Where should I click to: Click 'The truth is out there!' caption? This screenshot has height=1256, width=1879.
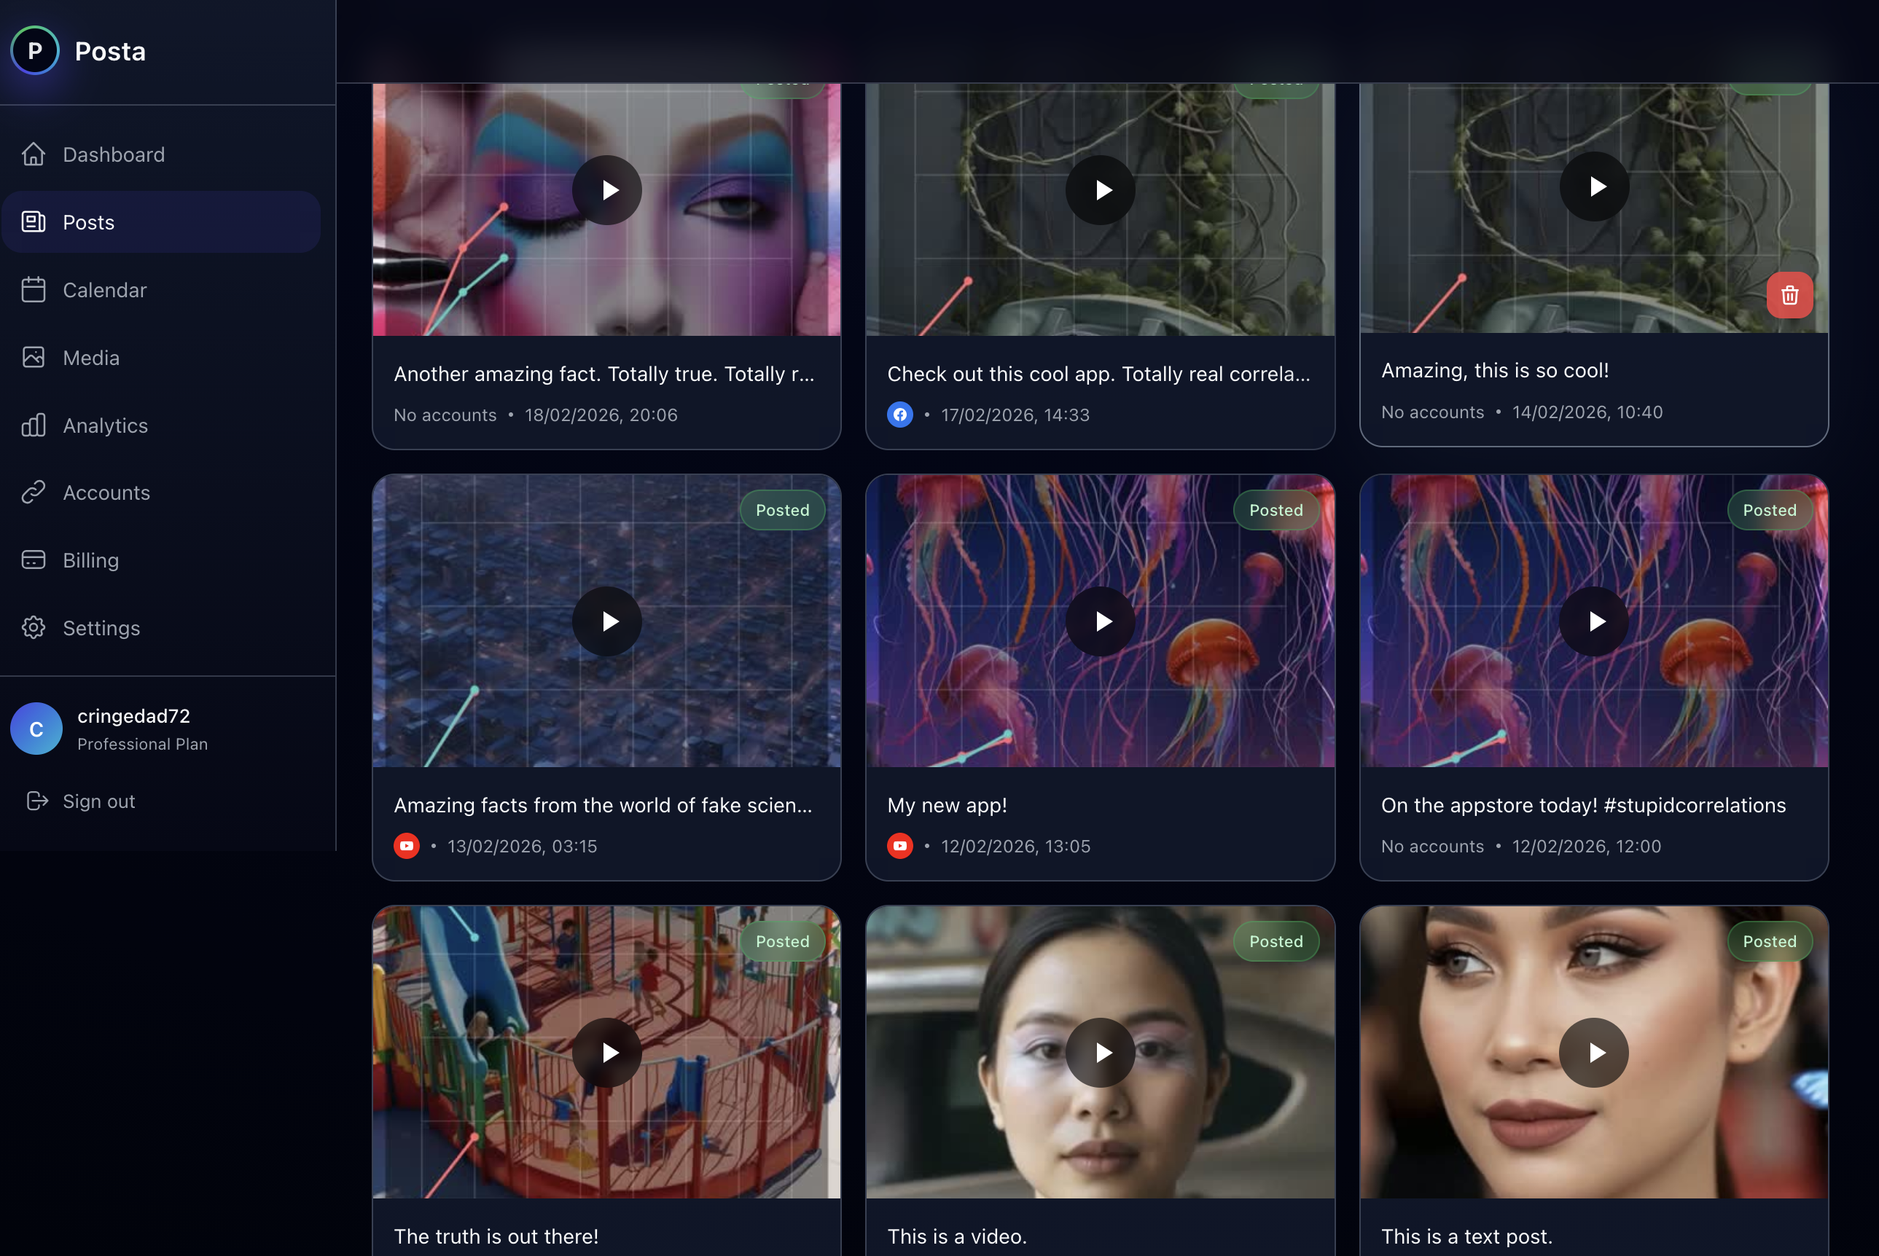tap(496, 1236)
